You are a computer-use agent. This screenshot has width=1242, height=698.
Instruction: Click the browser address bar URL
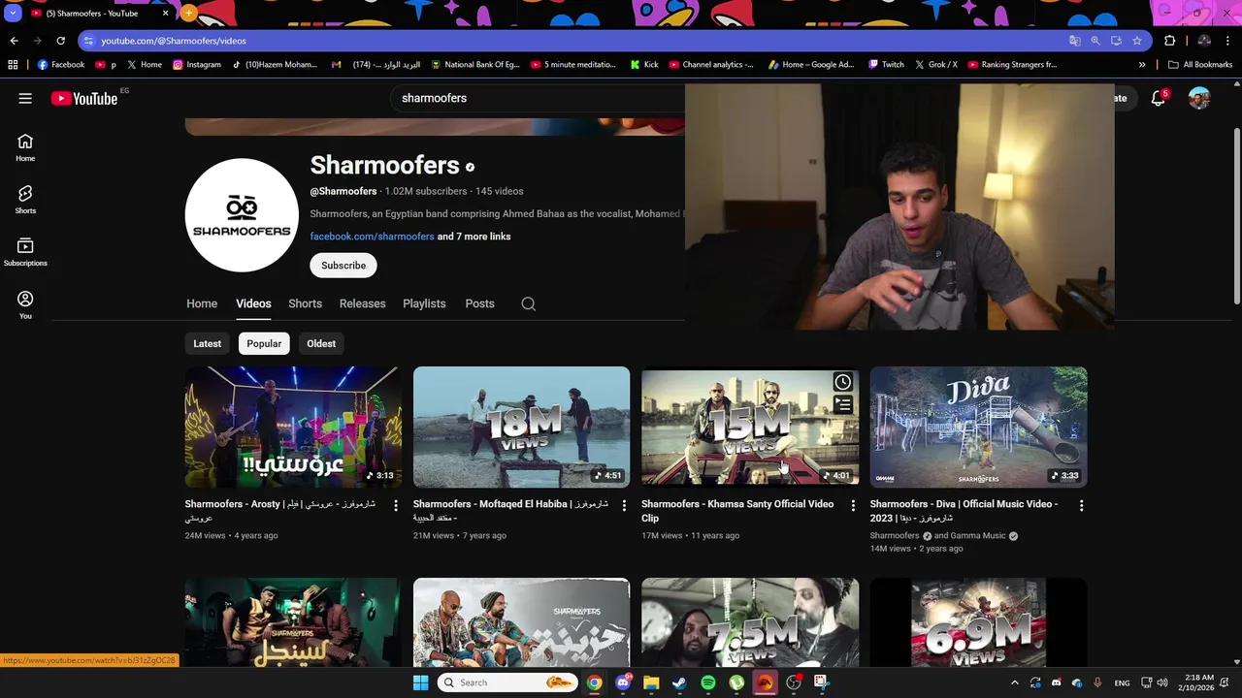point(174,41)
